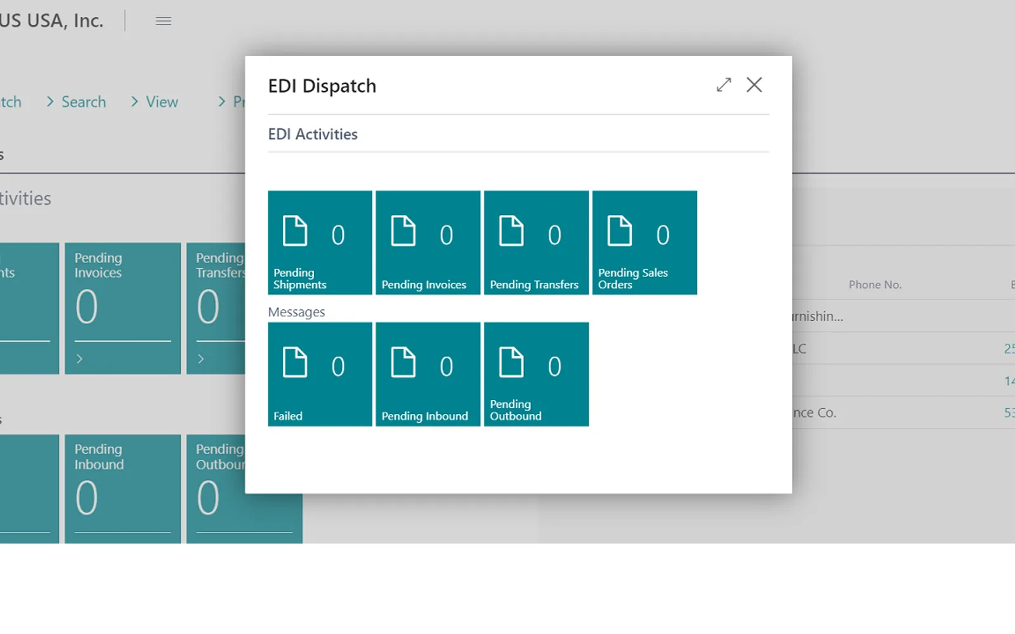Open the Pending Shipments tile in dialog

(x=320, y=243)
